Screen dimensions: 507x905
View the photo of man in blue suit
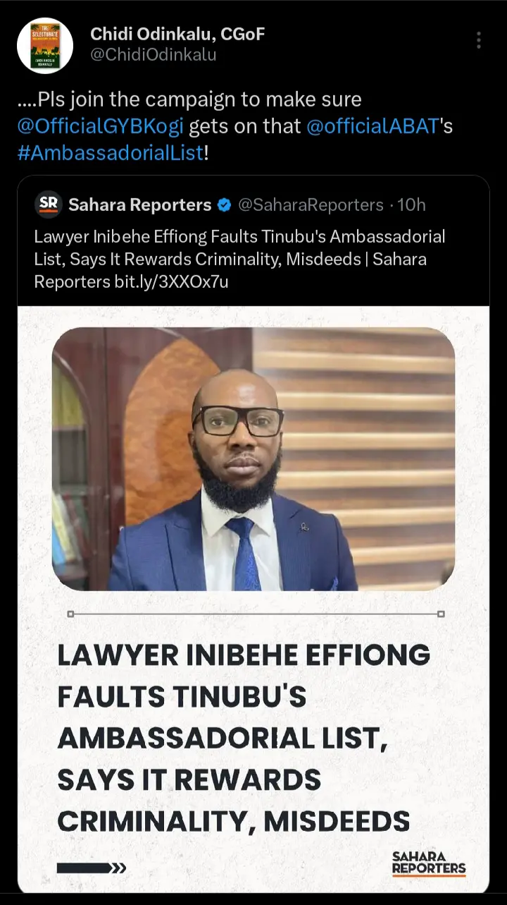click(x=254, y=459)
